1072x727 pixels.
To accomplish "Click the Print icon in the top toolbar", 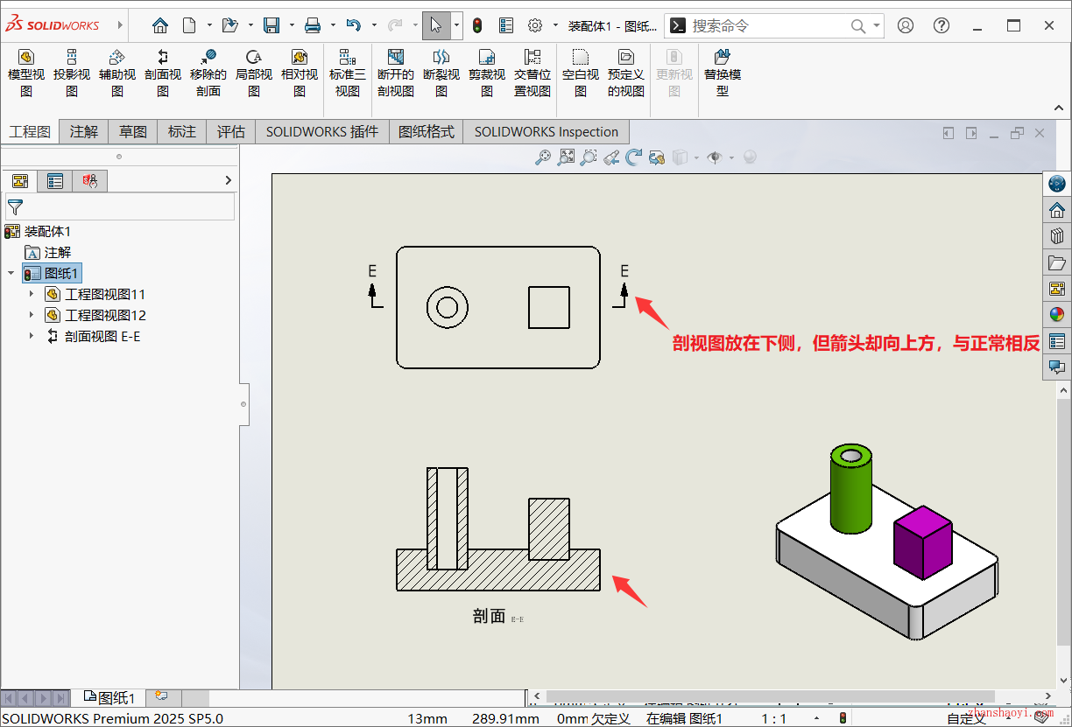I will point(313,25).
